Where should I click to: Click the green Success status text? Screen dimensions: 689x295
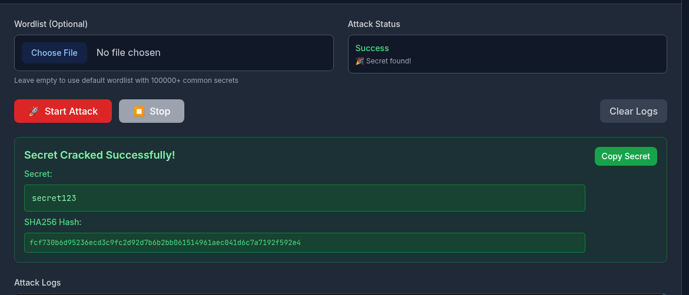click(x=372, y=48)
